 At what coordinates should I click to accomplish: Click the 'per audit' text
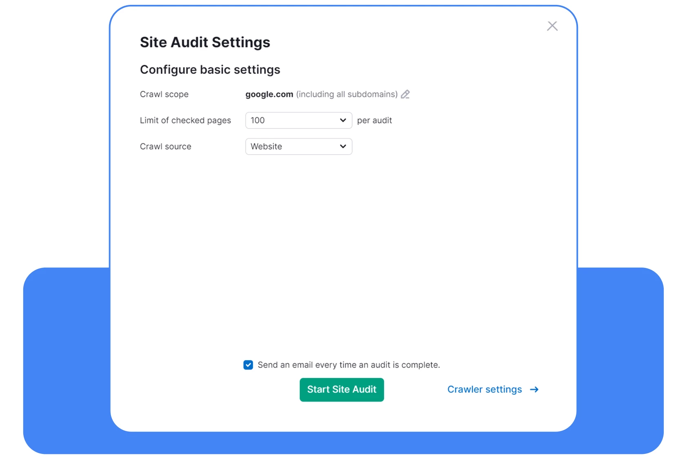(x=374, y=120)
